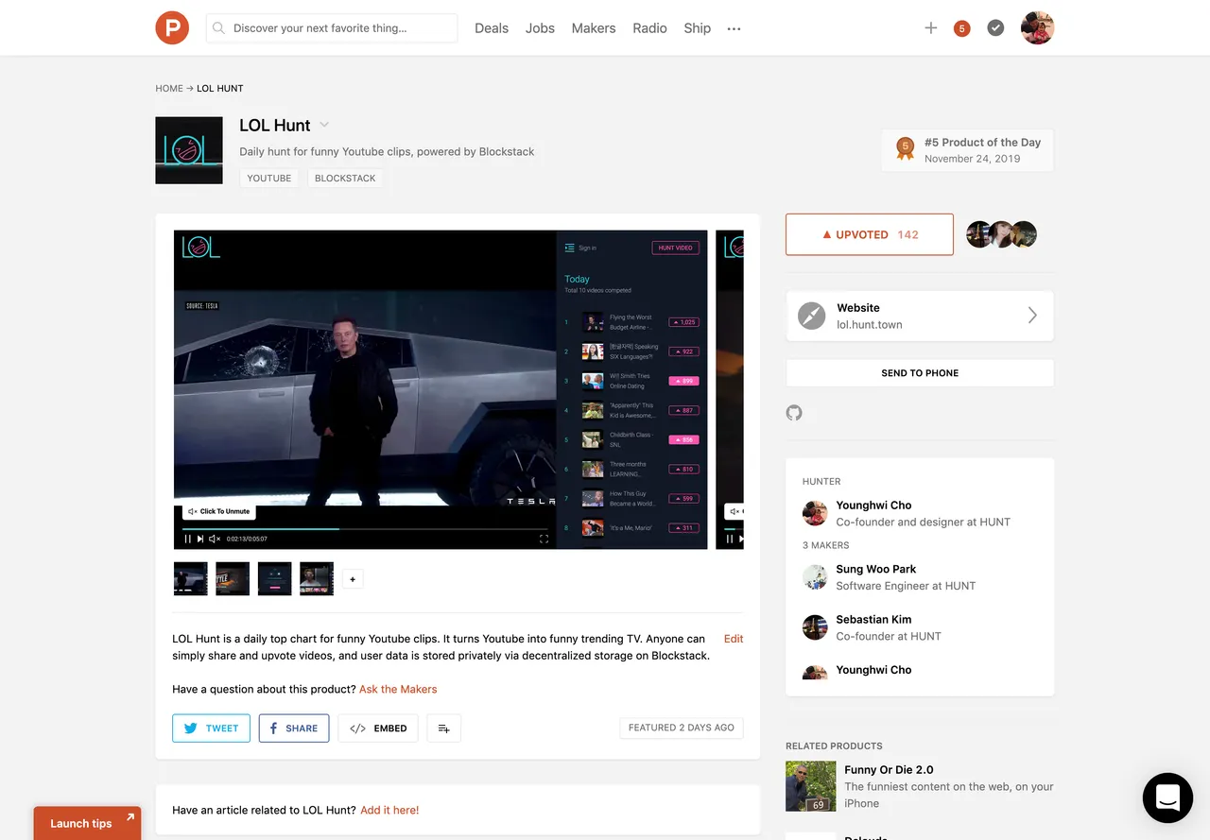Click the search magnifier icon

pyautogui.click(x=218, y=28)
